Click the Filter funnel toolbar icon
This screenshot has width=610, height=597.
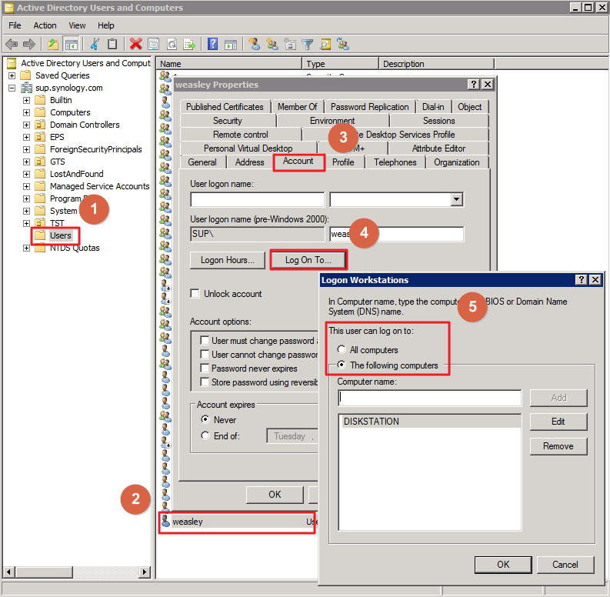308,45
